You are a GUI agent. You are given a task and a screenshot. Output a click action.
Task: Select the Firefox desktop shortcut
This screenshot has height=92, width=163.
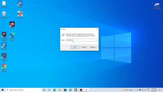point(12,25)
